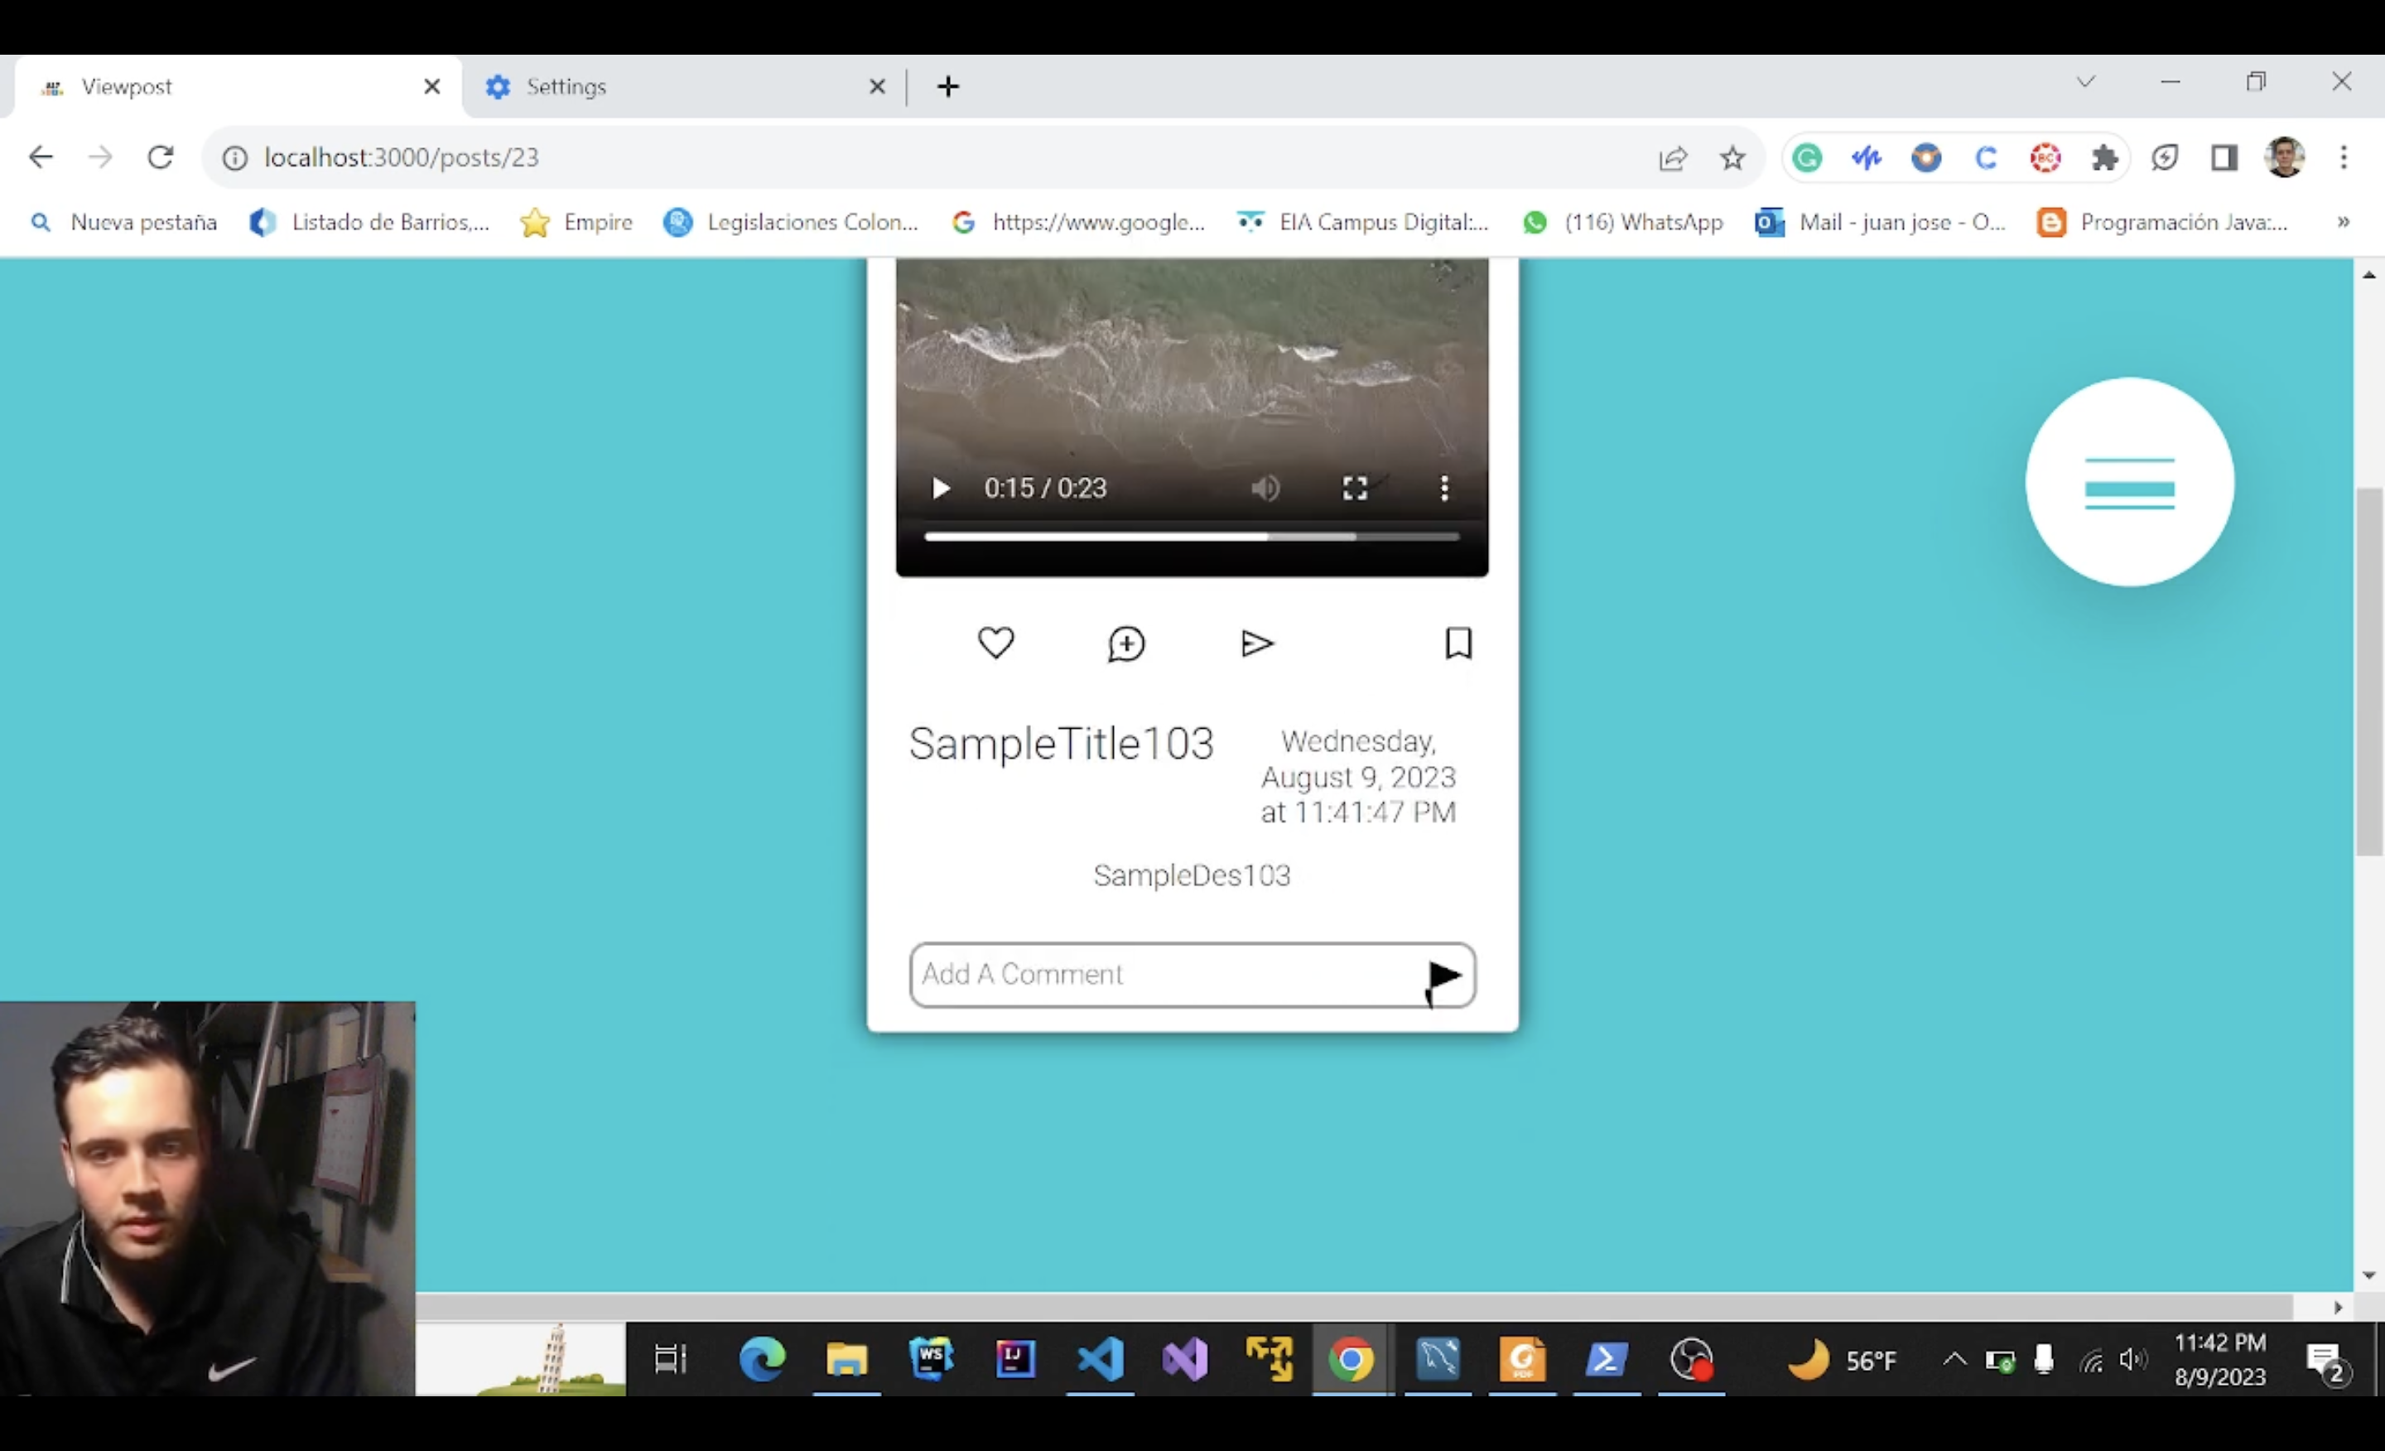This screenshot has width=2385, height=1451.
Task: Open Chrome's three-dot menu
Action: [2344, 157]
